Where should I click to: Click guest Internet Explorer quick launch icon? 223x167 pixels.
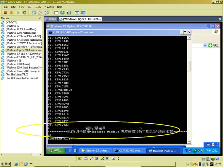click(x=70, y=151)
